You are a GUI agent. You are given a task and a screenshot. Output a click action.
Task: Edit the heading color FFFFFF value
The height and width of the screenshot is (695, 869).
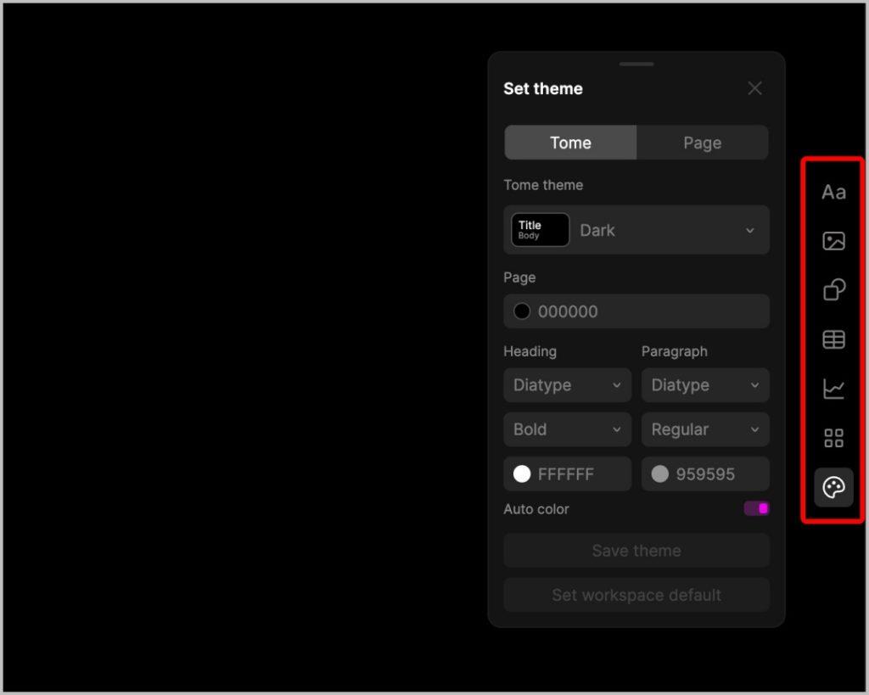point(566,474)
